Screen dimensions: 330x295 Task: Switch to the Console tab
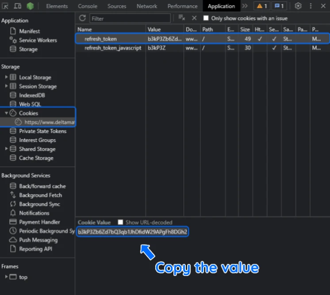[x=88, y=6]
